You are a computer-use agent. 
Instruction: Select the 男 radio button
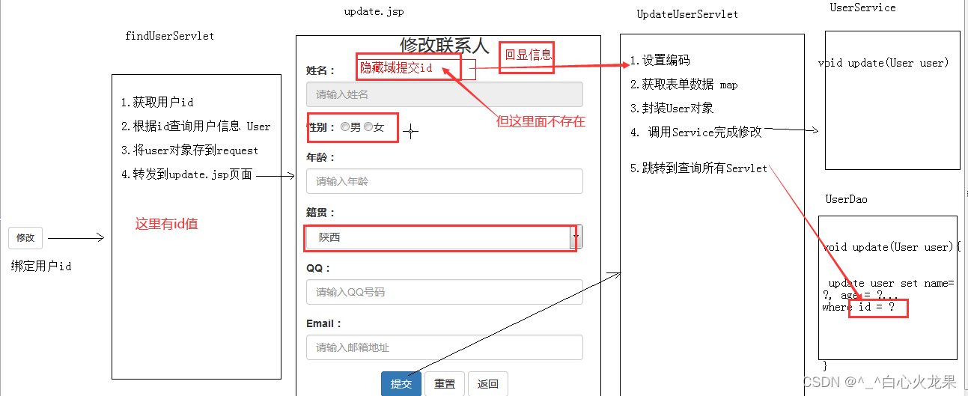click(345, 127)
